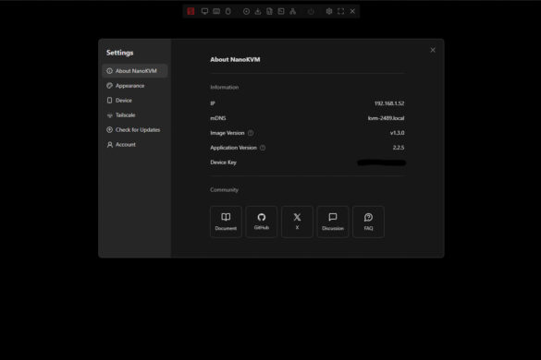Screen dimensions: 541x360
Task: Open the virtual keyboard icon in toolbar
Action: [x=216, y=11]
